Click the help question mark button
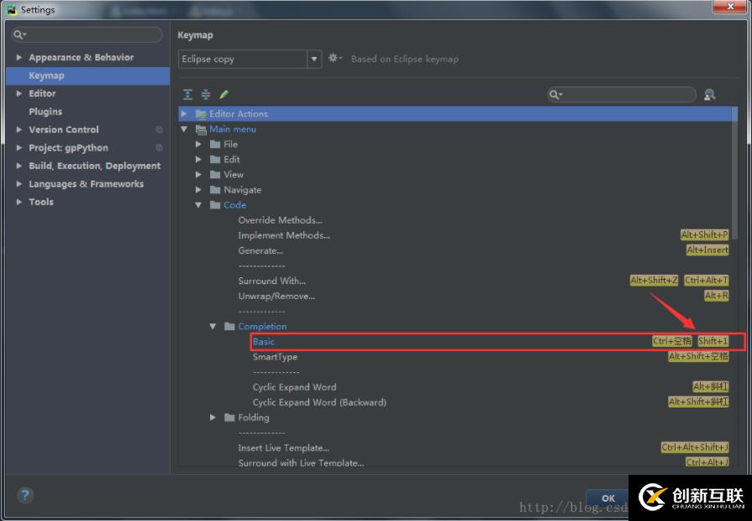 pos(25,495)
